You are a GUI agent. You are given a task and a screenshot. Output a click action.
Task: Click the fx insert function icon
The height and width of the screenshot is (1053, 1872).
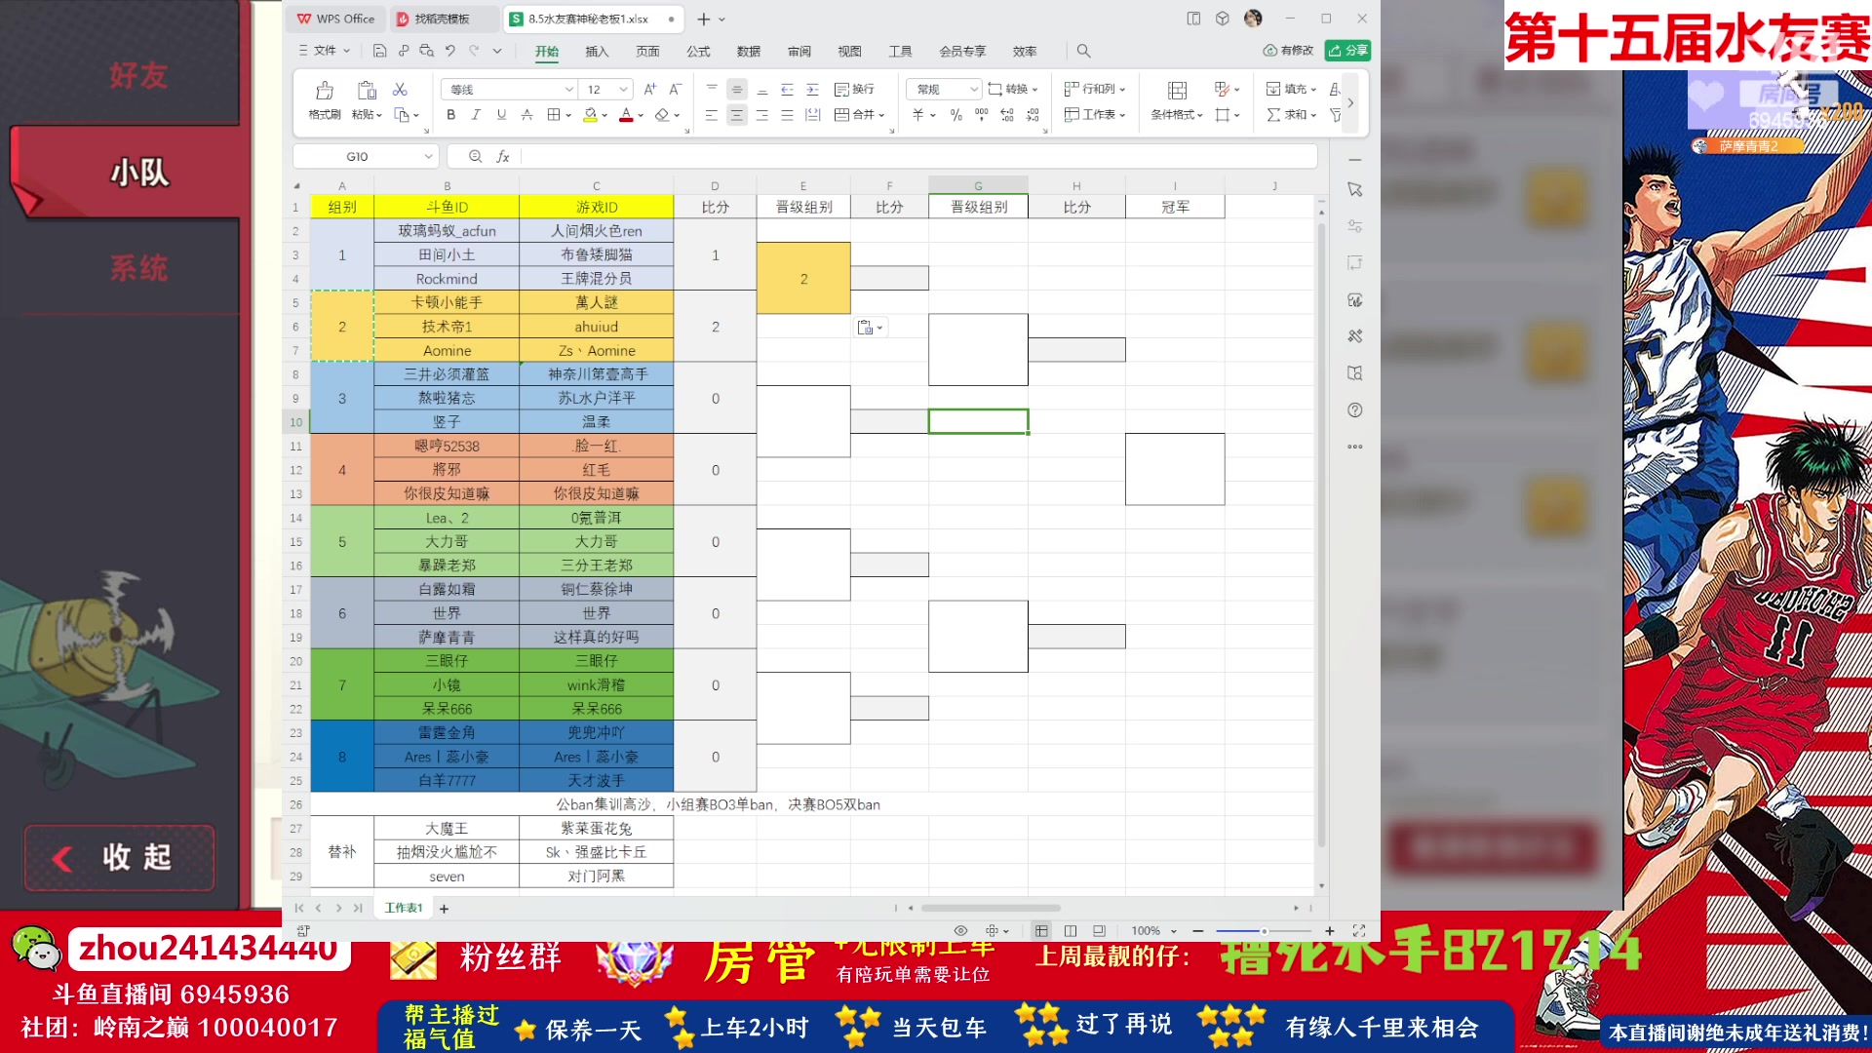503,156
